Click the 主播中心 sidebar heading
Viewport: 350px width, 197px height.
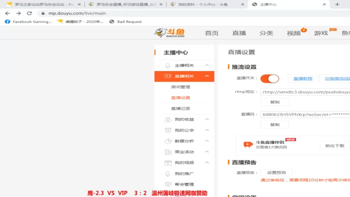(176, 53)
